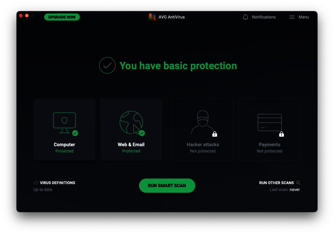Click the UPGRADE NOW button
The height and width of the screenshot is (234, 334).
click(62, 17)
